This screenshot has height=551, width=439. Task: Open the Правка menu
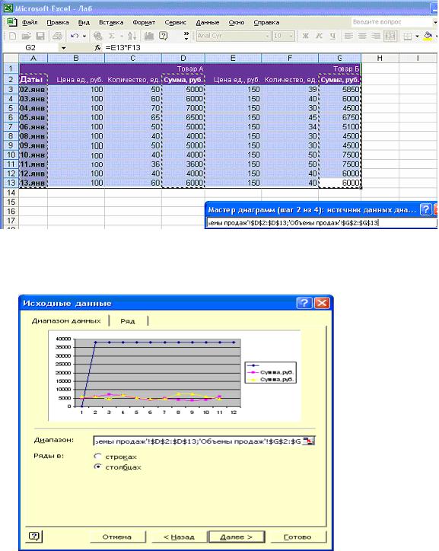(x=58, y=22)
